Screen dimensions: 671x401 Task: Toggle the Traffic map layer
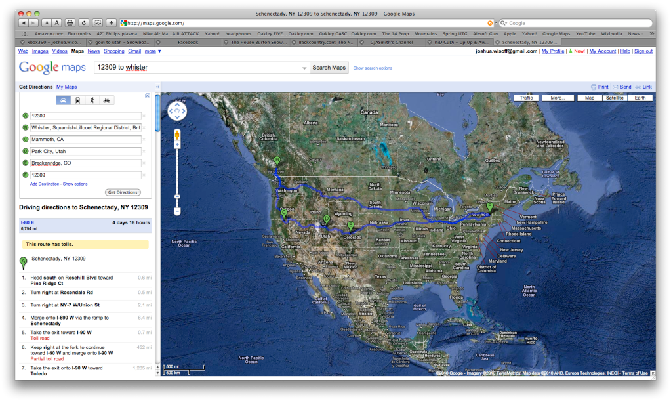(526, 98)
